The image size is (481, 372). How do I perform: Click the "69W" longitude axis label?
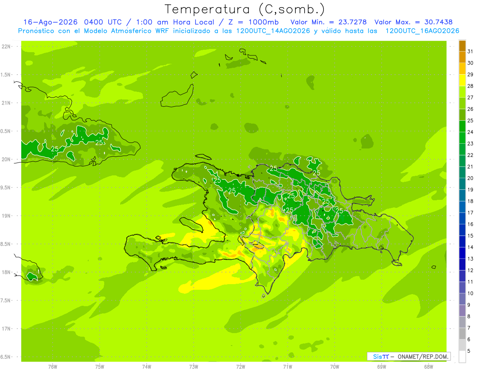pos(382,367)
